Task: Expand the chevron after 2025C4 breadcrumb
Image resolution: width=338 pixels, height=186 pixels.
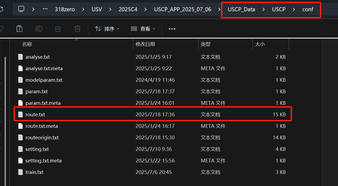Action: click(145, 9)
